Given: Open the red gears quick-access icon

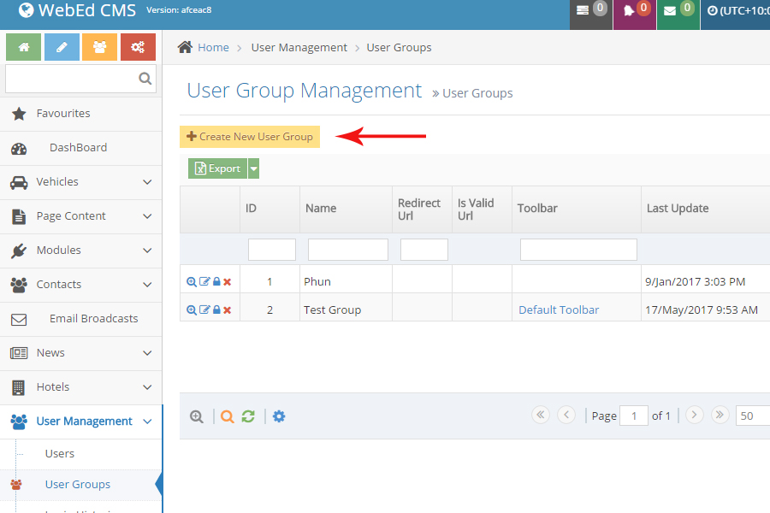Looking at the screenshot, I should click(x=138, y=47).
